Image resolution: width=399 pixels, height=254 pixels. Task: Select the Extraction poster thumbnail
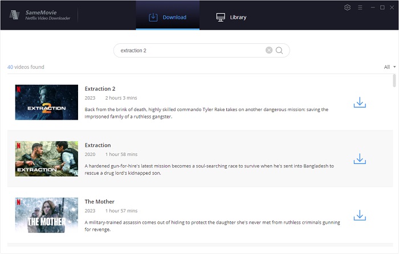47,158
